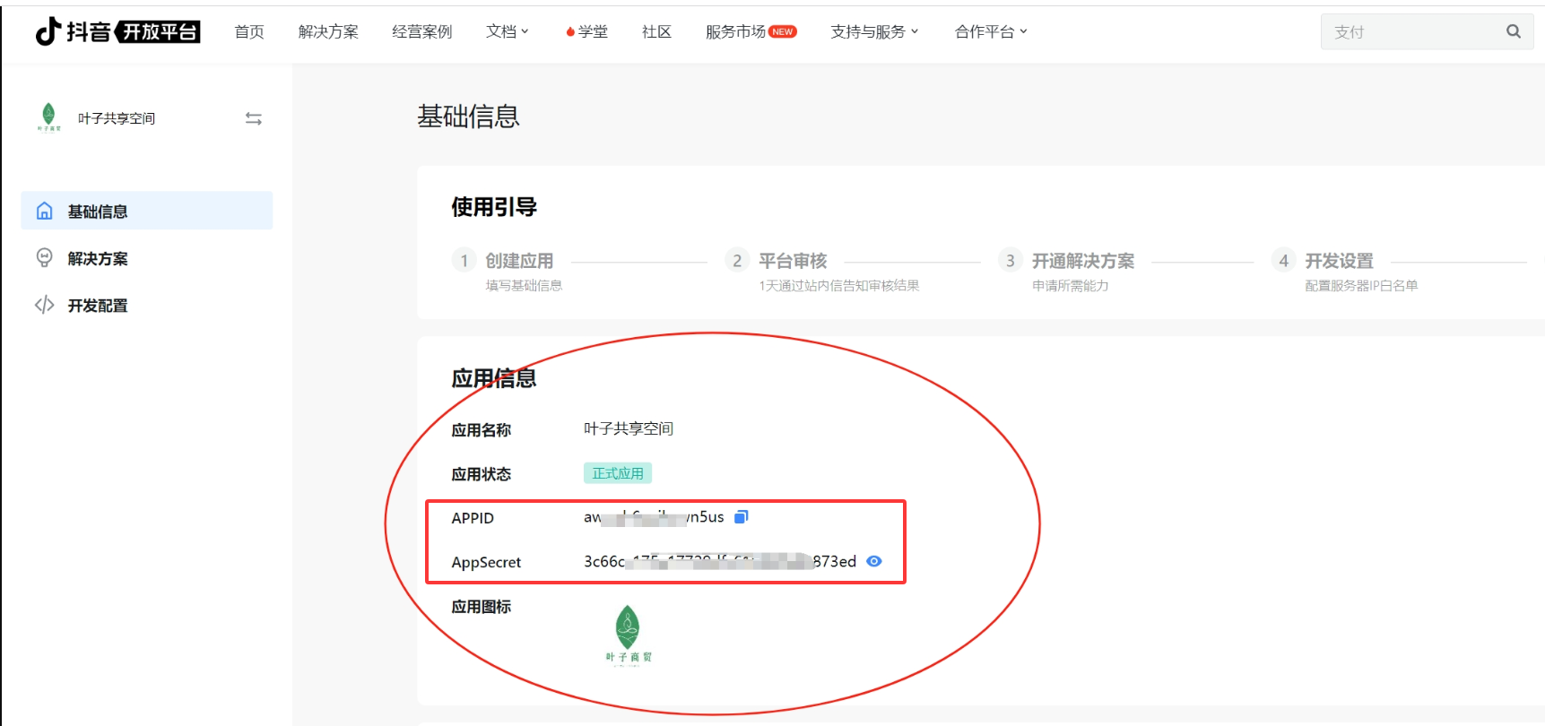
Task: Click the 叶子共享空间 name in sidebar
Action: click(117, 118)
